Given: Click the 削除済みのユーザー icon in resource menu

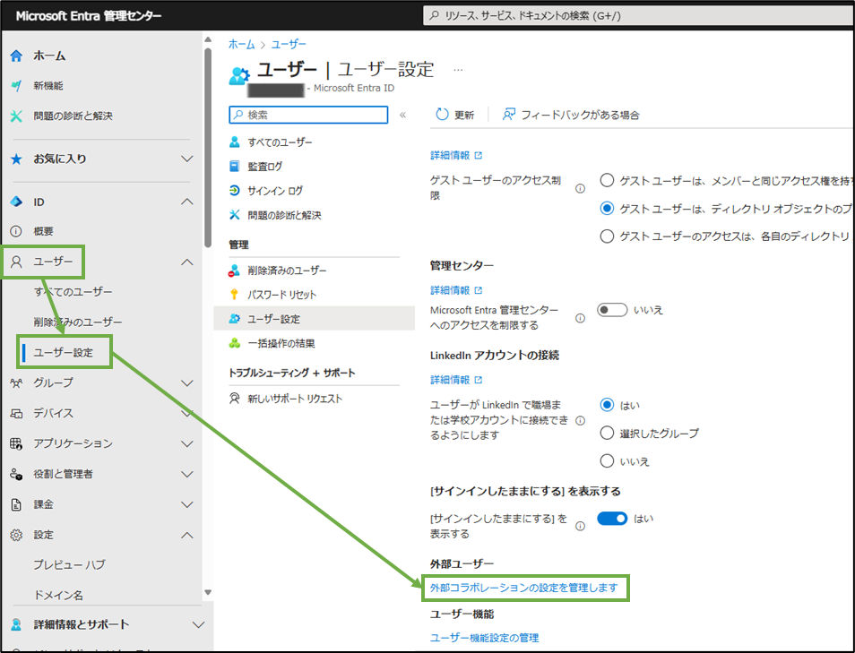Looking at the screenshot, I should [x=235, y=271].
